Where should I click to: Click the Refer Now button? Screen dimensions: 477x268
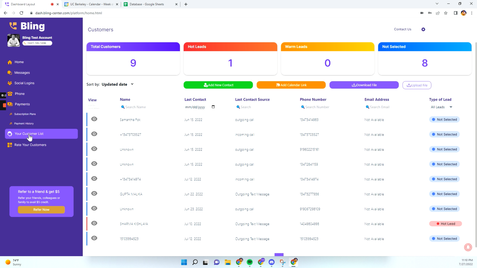point(41,210)
